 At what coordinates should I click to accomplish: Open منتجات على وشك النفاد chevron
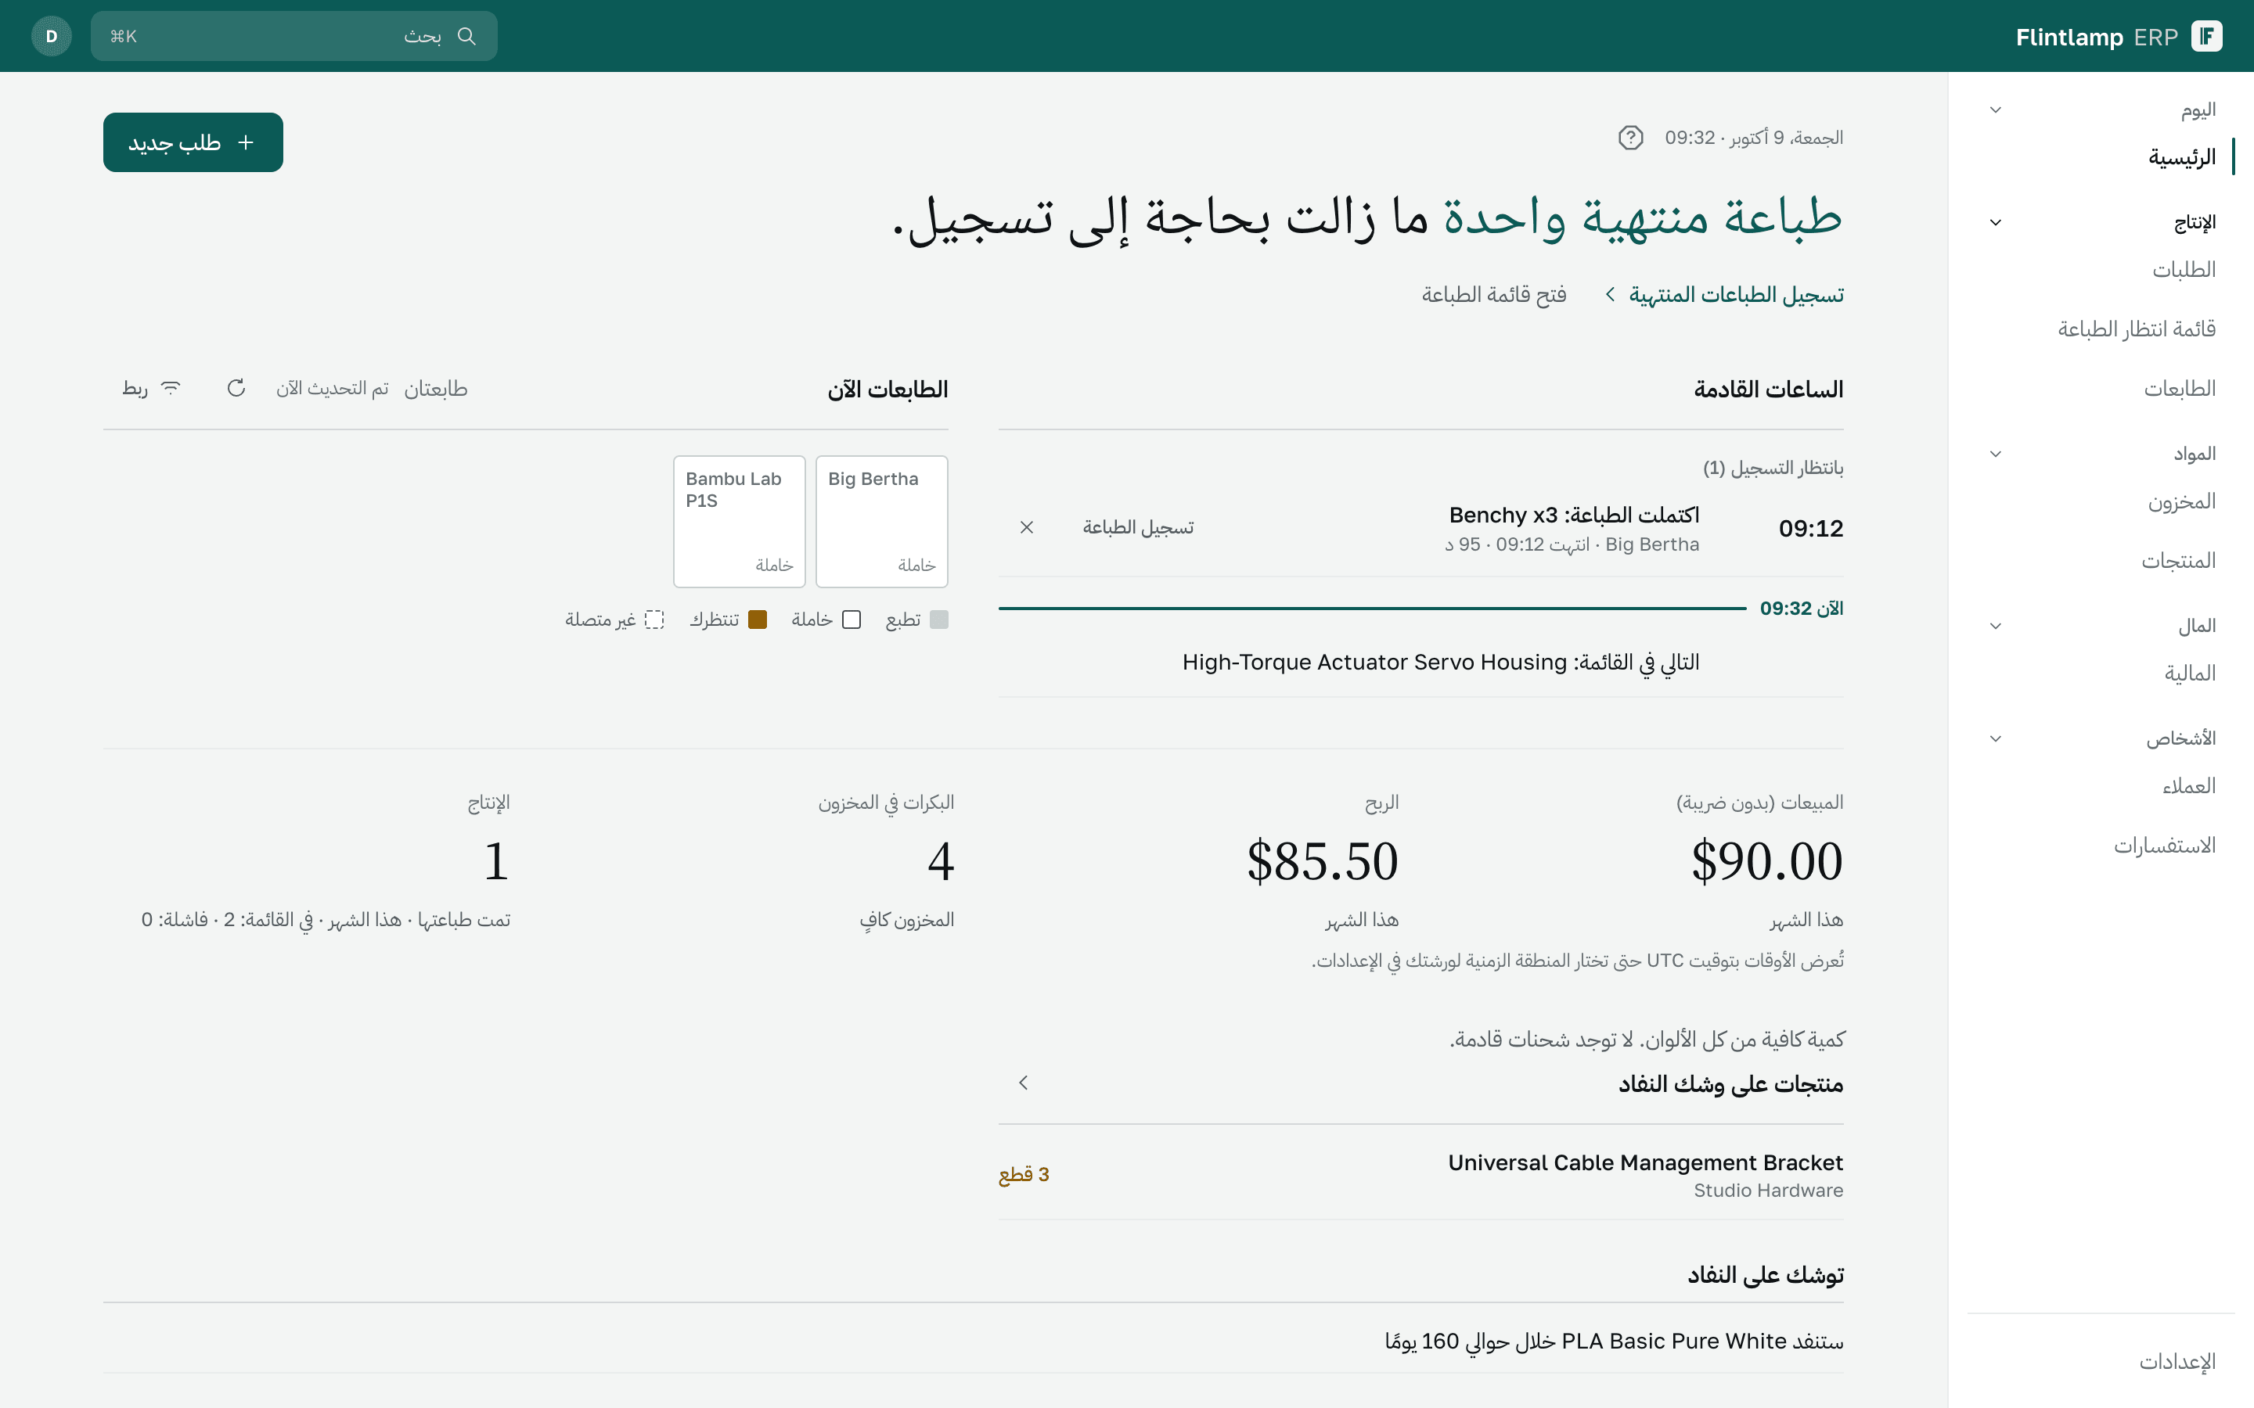(x=1024, y=1083)
